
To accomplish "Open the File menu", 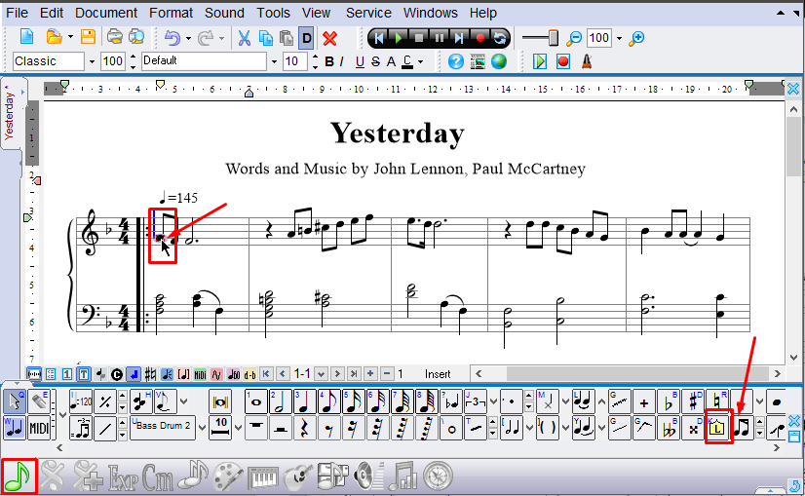I will [x=17, y=13].
